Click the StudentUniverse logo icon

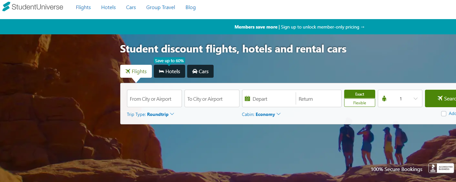pyautogui.click(x=6, y=6)
